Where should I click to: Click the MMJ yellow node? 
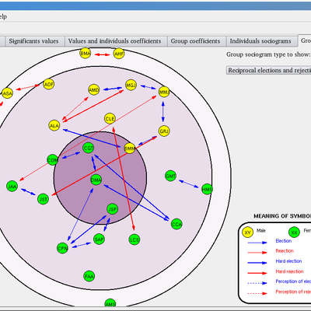pos(164,92)
